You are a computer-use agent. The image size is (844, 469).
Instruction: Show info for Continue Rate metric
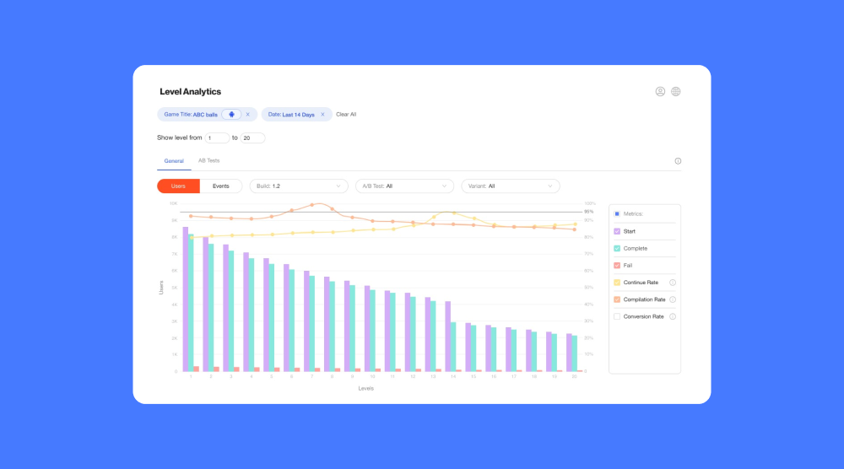(x=673, y=283)
